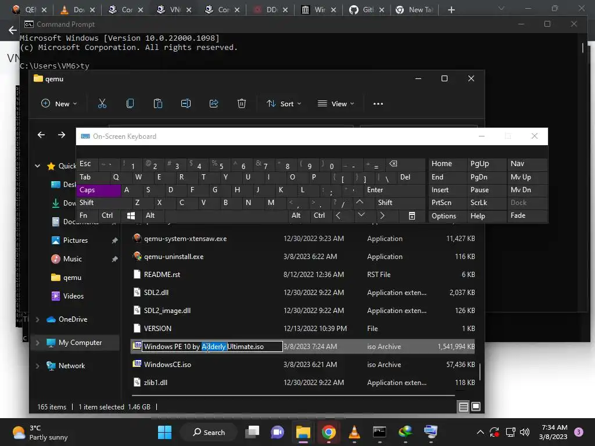Open a new browser tab with plus
Image resolution: width=595 pixels, height=446 pixels.
pos(451,10)
